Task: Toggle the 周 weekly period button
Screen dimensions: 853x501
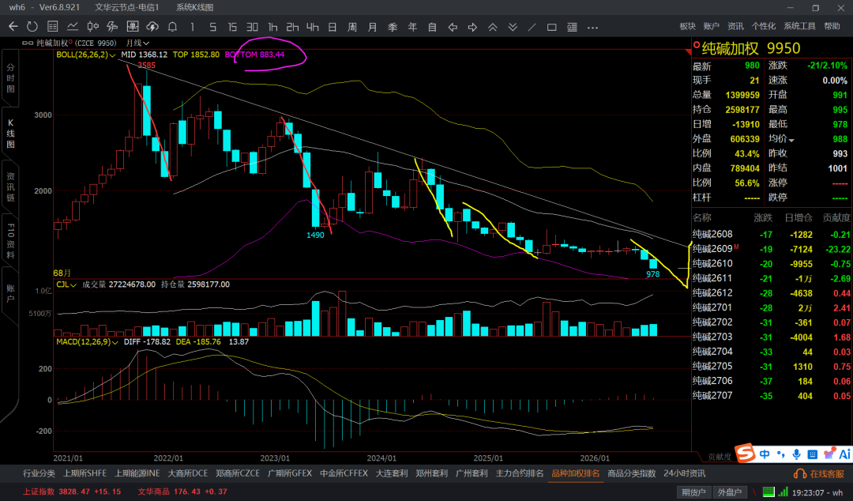Action: pos(352,27)
